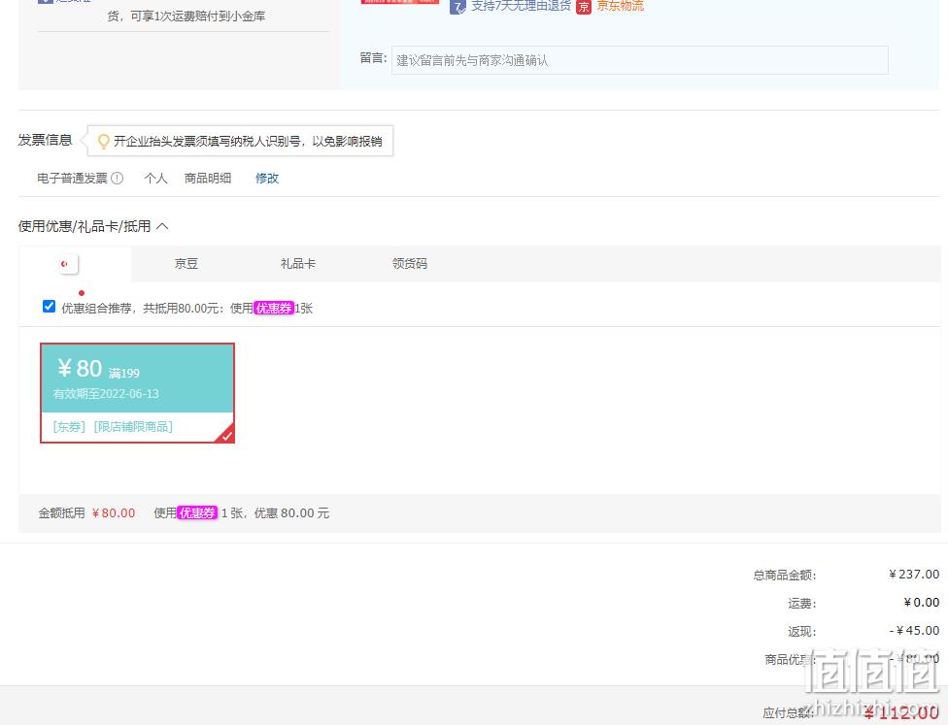Click the 支持7天无理由退货 text
This screenshot has height=725, width=948.
click(522, 6)
